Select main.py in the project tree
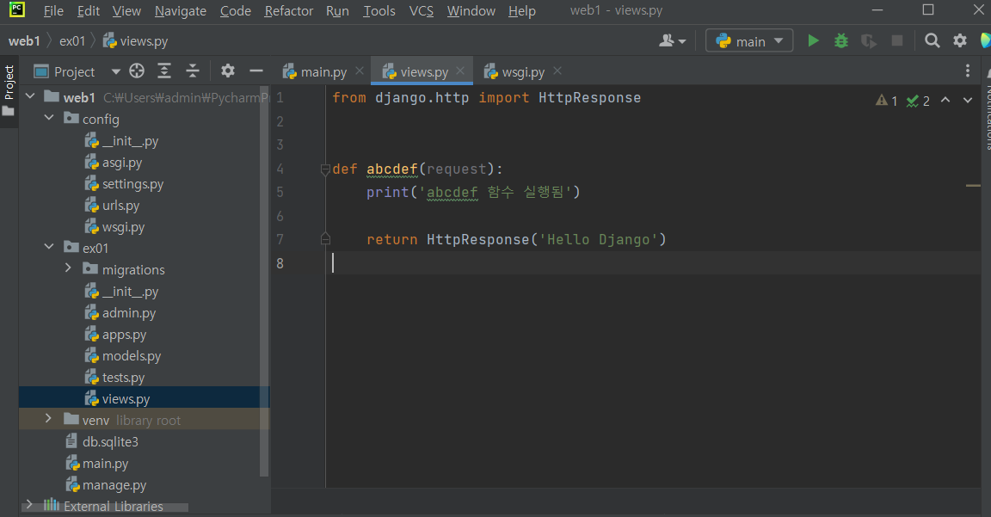Viewport: 991px width, 517px height. [x=96, y=464]
